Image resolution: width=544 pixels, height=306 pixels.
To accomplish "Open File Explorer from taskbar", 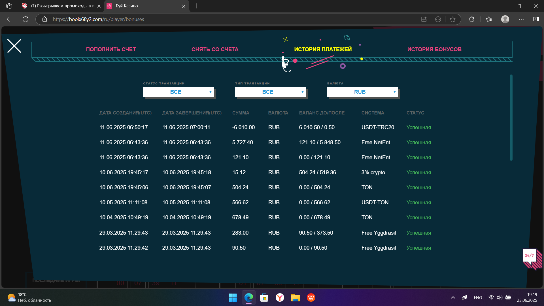I will (295, 297).
